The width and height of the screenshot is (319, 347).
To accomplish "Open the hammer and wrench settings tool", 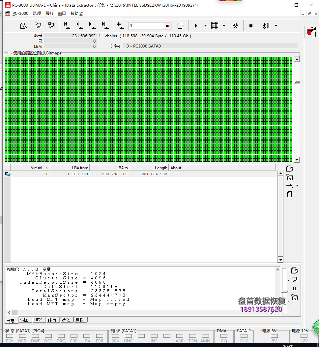I will click(x=236, y=26).
